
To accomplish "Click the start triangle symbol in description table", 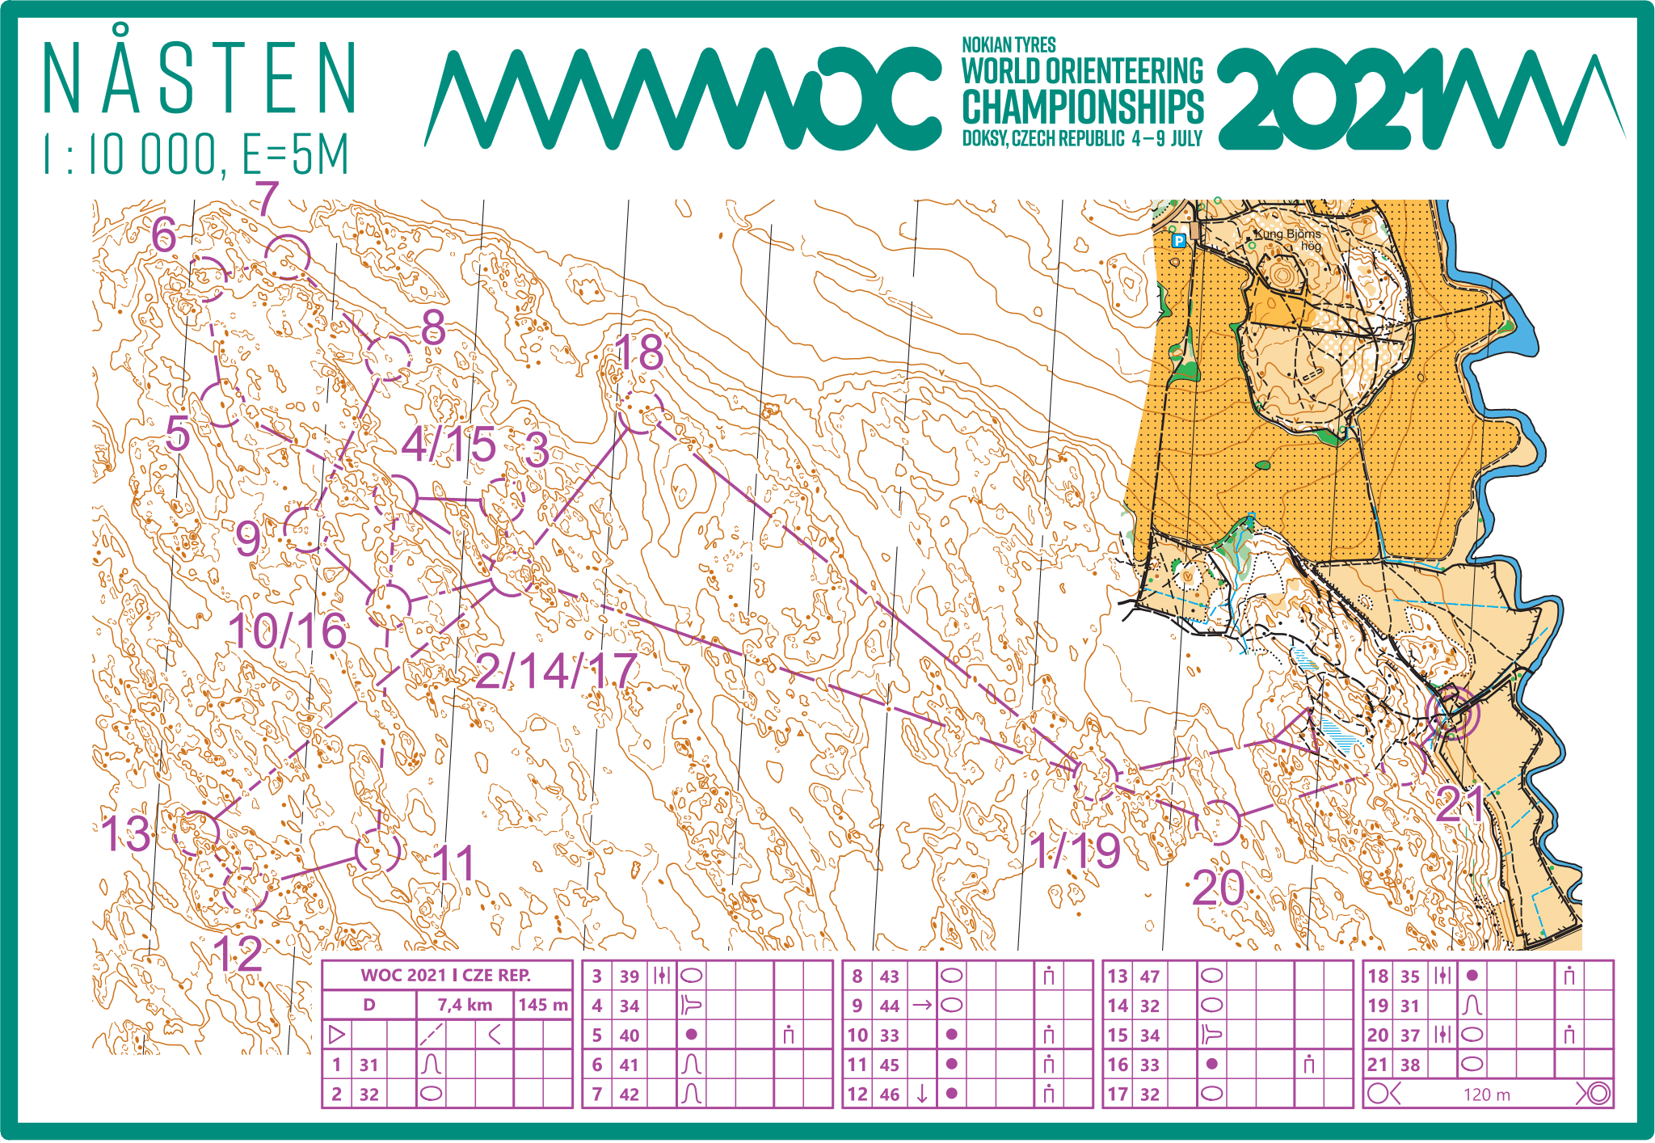I will point(338,1035).
